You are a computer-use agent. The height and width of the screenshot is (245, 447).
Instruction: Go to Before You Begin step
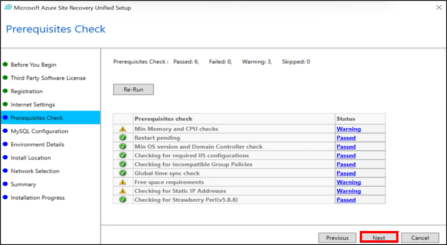pos(33,65)
